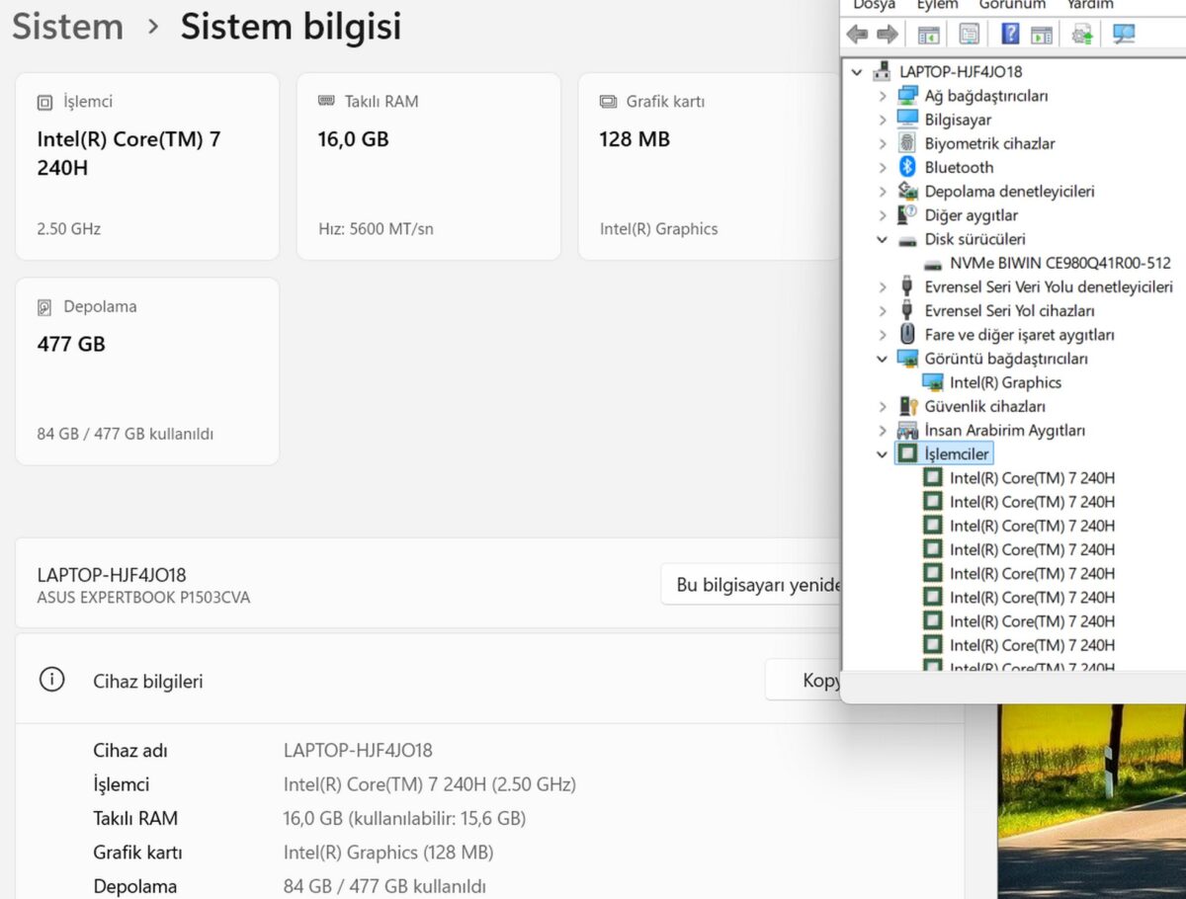Click the Bilgisayar monitor icon in tree
1186x899 pixels.
pos(907,120)
